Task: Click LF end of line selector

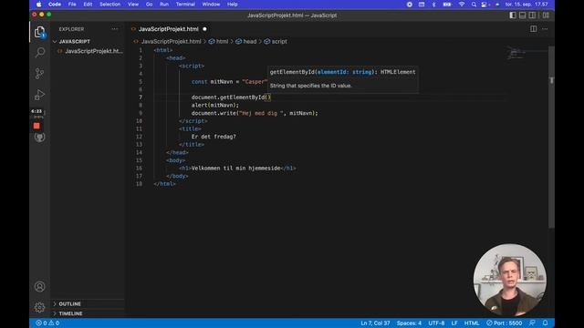Action: (454, 323)
